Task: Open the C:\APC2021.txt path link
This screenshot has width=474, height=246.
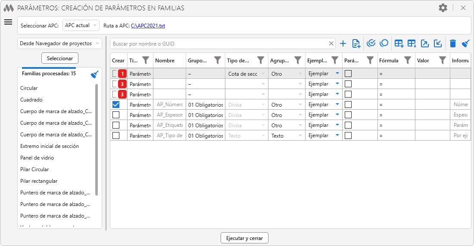Action: (148, 26)
